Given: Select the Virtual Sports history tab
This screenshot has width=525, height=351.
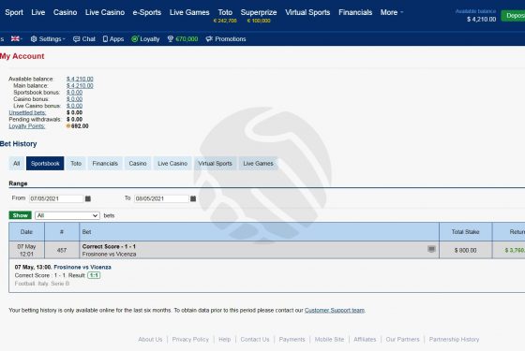Looking at the screenshot, I should coord(215,164).
